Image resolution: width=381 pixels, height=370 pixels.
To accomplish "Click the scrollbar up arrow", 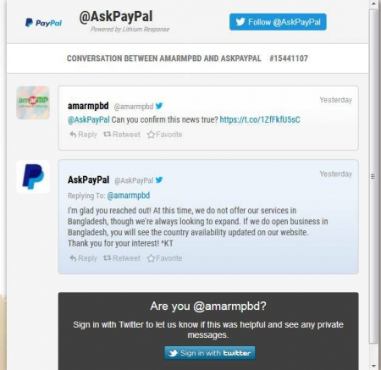I will pyautogui.click(x=373, y=4).
